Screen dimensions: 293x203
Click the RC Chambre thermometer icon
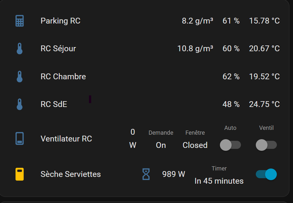(20, 77)
